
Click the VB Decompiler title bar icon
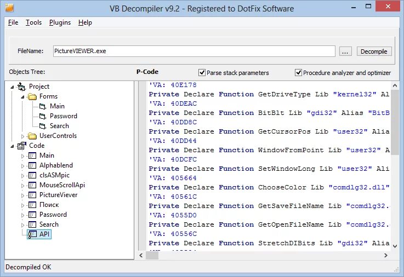(9, 8)
